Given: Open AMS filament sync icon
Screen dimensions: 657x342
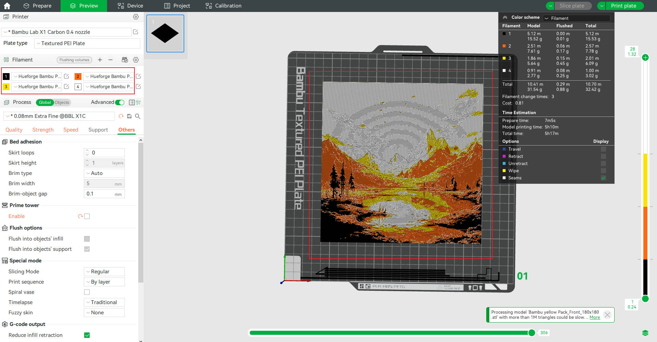Looking at the screenshot, I should 125,60.
